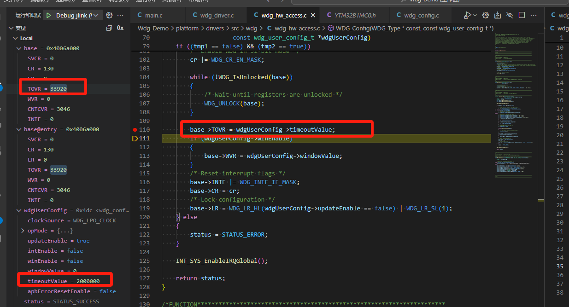Screen dimensions: 569x307
Task: Select the wdg_hw_access.c tab
Action: coord(283,15)
